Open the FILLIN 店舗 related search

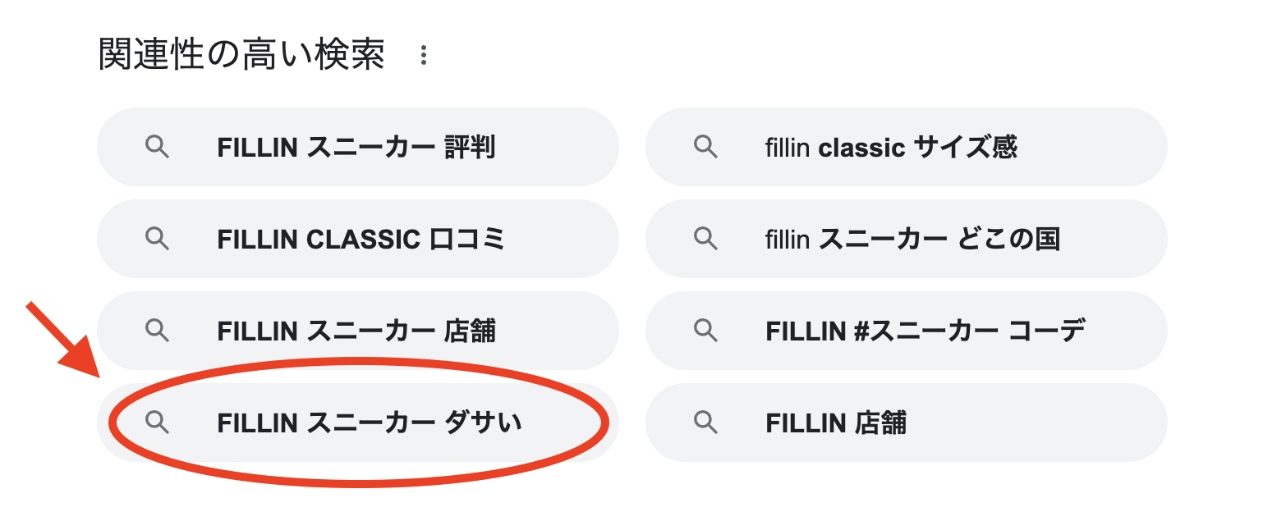(x=907, y=423)
